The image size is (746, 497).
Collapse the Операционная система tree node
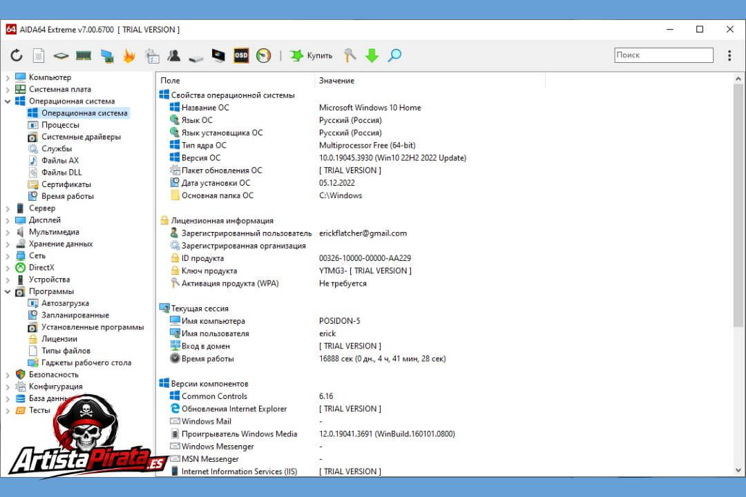click(8, 101)
